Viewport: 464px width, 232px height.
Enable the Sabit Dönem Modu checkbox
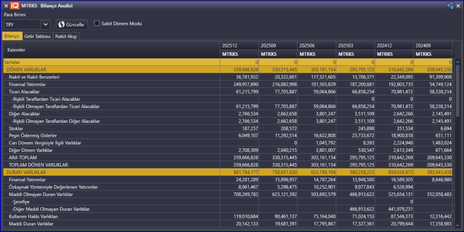97,23
